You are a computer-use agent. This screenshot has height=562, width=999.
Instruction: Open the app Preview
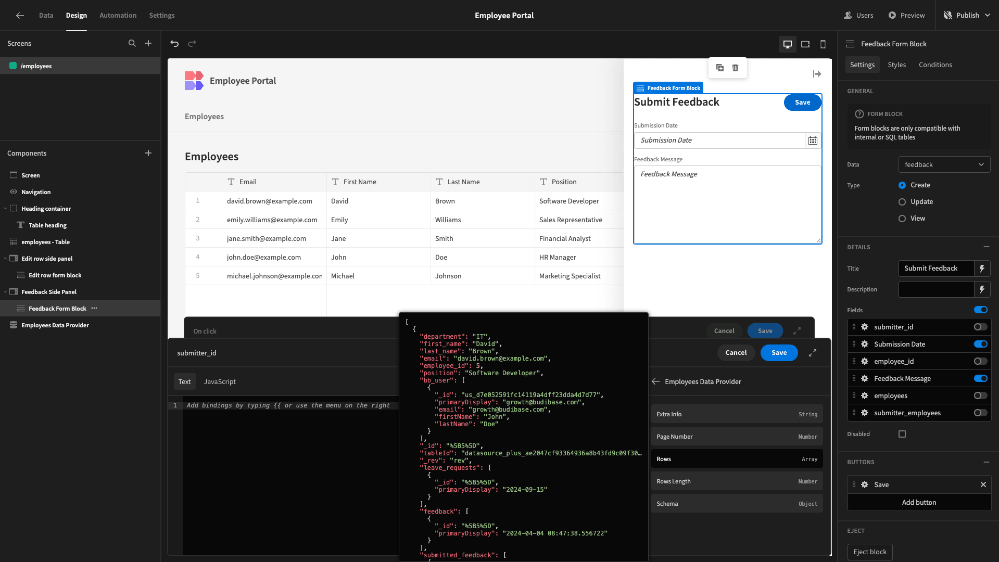[906, 16]
